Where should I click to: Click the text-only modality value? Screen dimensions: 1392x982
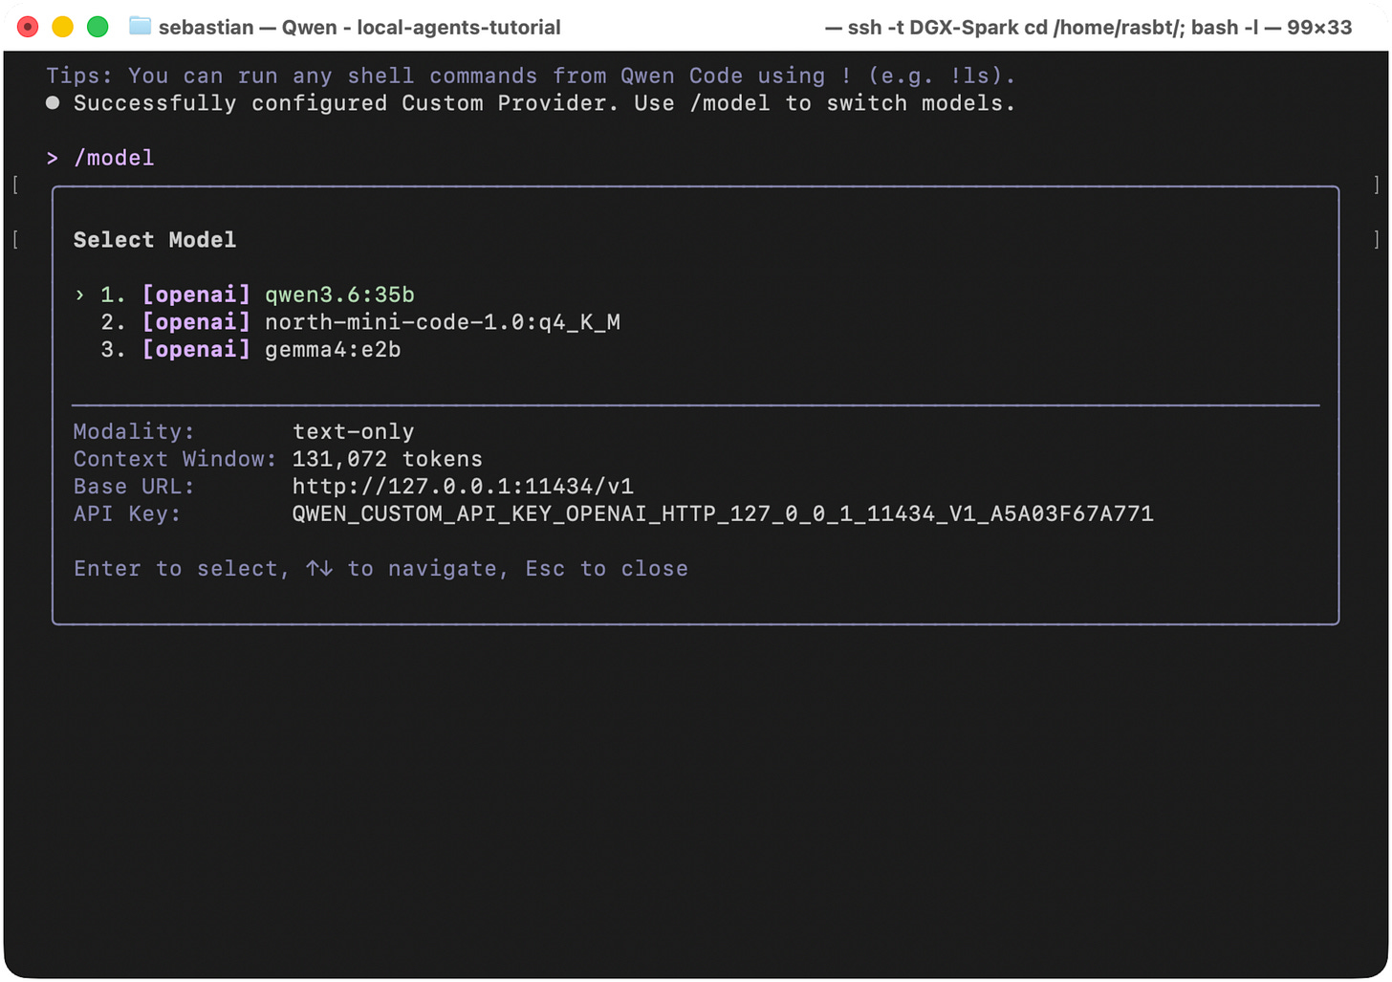click(x=353, y=432)
